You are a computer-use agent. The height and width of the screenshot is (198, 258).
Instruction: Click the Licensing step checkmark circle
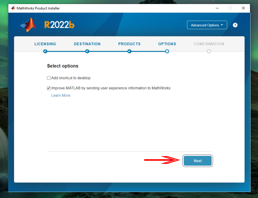(x=45, y=51)
